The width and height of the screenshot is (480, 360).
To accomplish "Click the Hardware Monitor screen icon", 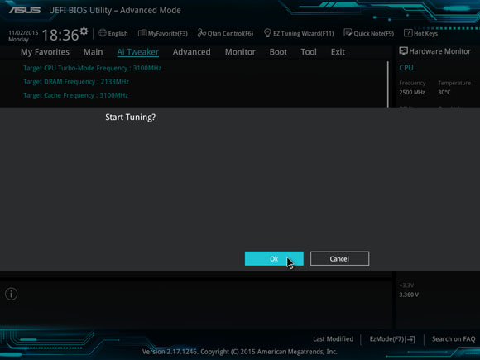I will [403, 51].
